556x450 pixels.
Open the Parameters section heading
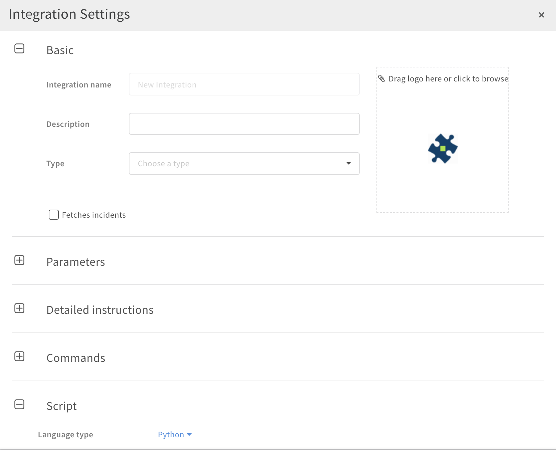[x=76, y=262]
